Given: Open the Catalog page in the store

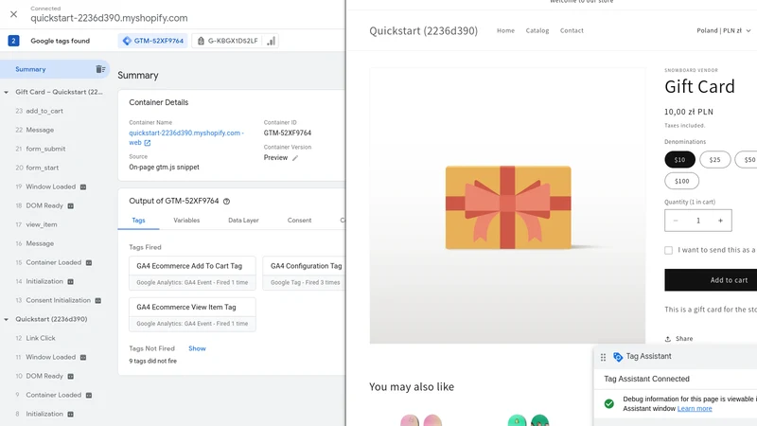Looking at the screenshot, I should point(537,30).
